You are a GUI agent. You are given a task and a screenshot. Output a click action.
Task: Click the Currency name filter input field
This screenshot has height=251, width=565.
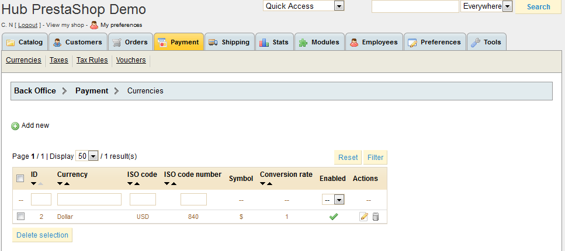click(x=89, y=200)
